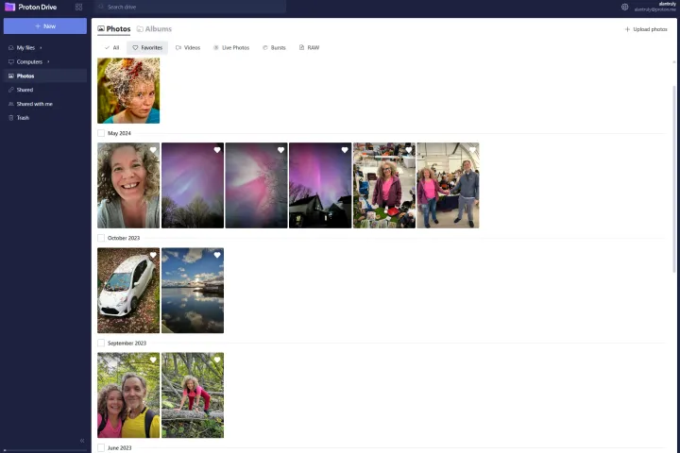Click the New button
The width and height of the screenshot is (680, 453).
(44, 26)
